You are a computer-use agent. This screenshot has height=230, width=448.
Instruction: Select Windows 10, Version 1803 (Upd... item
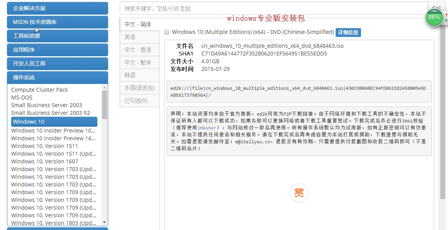[54, 223]
